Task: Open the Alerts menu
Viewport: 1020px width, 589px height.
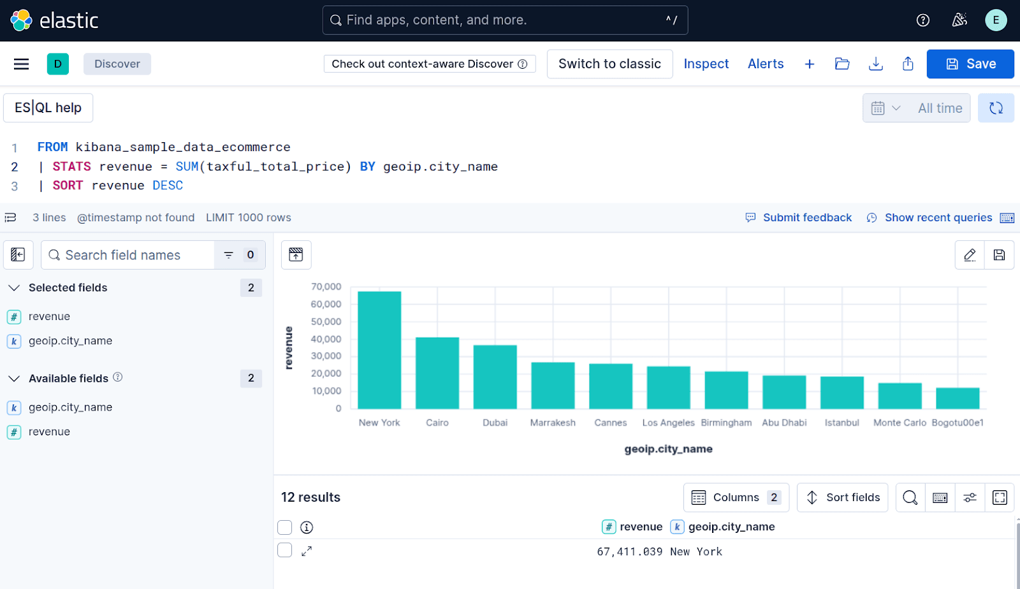Action: pos(766,64)
